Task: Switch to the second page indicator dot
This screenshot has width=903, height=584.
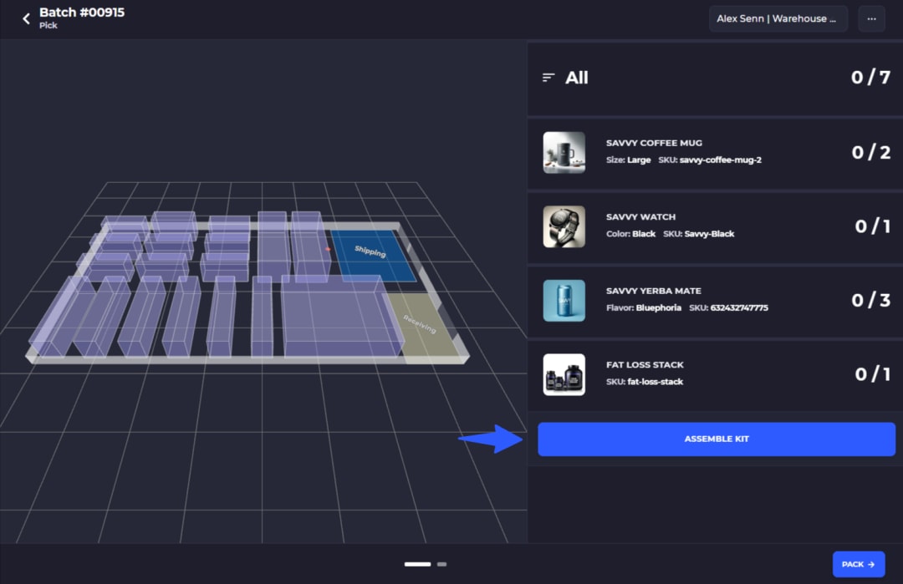Action: (441, 565)
